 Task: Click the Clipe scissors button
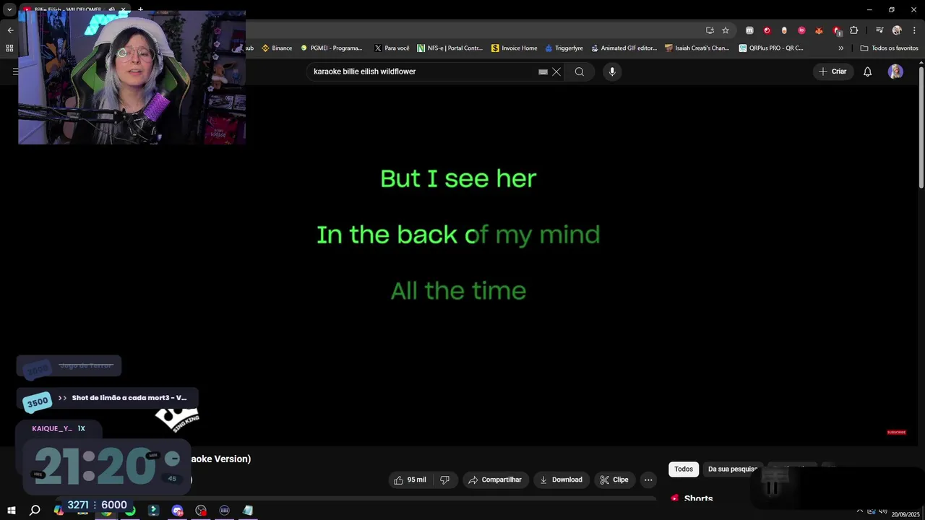(x=614, y=480)
